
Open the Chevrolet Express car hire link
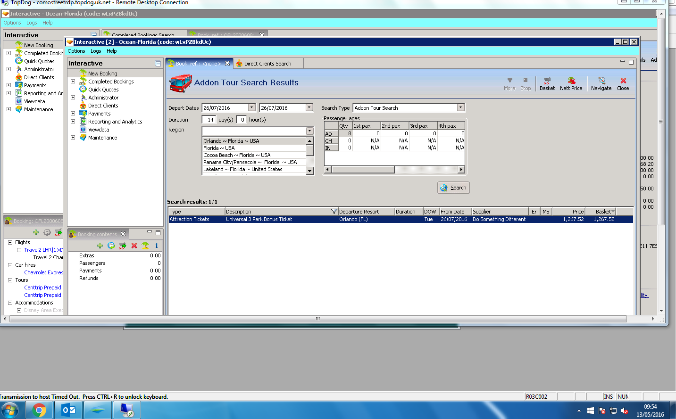pyautogui.click(x=43, y=272)
